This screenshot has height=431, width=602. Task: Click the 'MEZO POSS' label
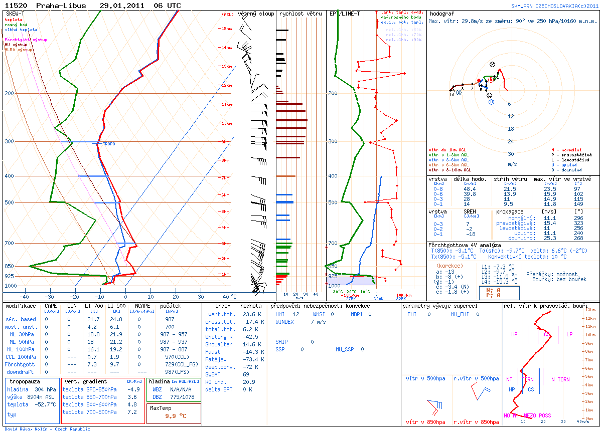tap(537, 415)
